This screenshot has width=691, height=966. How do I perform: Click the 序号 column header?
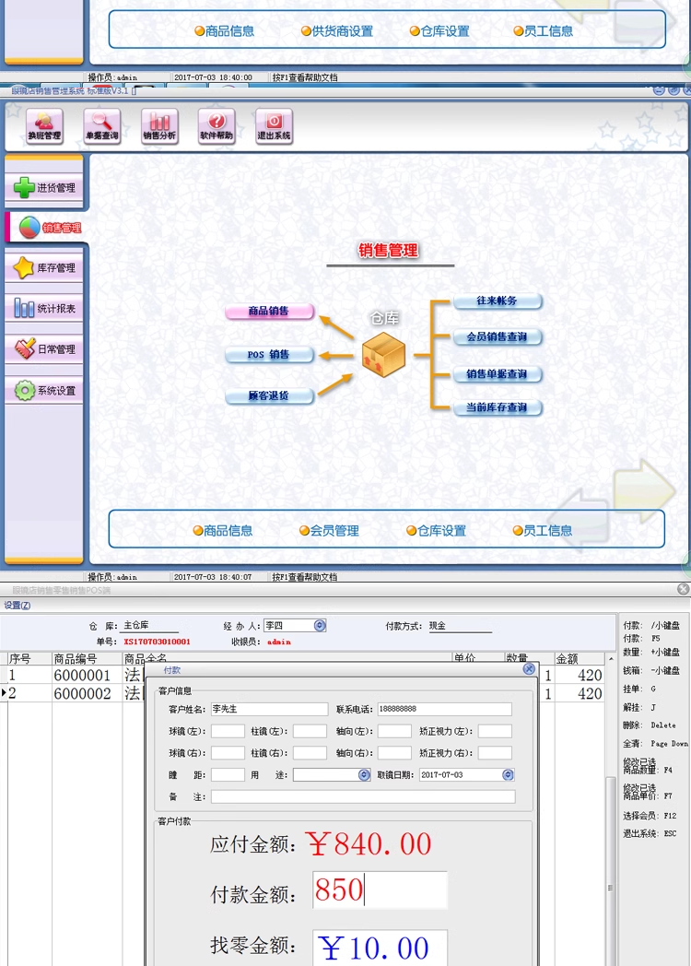[x=29, y=658]
